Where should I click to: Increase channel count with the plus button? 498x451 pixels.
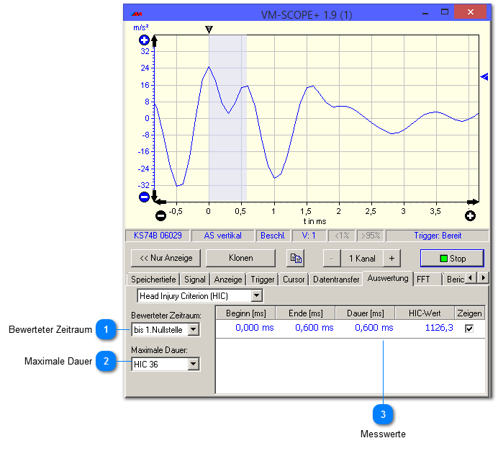tap(391, 258)
